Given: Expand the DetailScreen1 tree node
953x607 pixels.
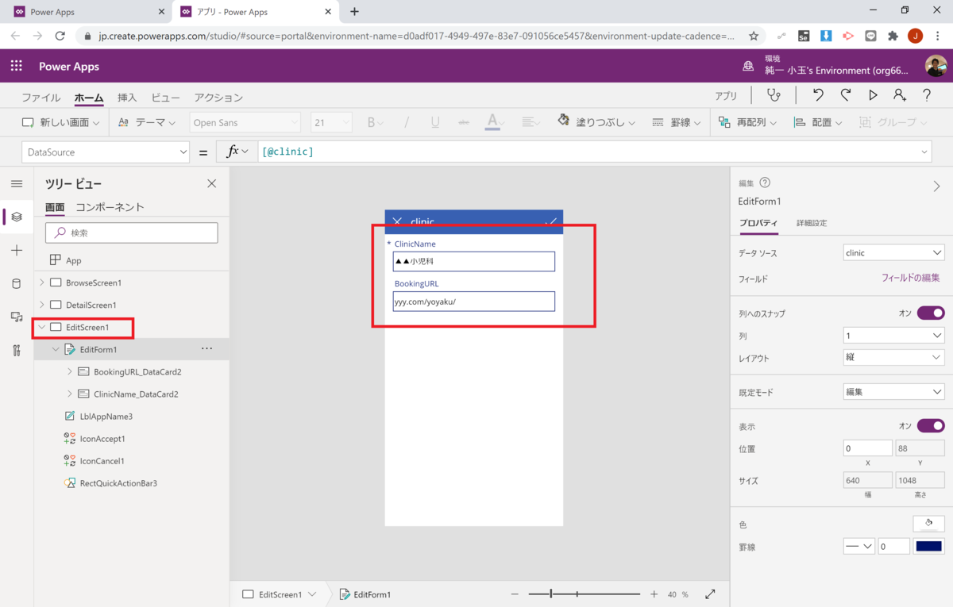Looking at the screenshot, I should (42, 305).
